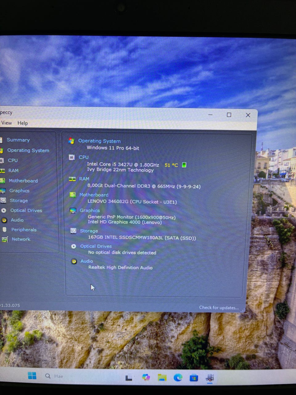Click Check for updates link

219,307
